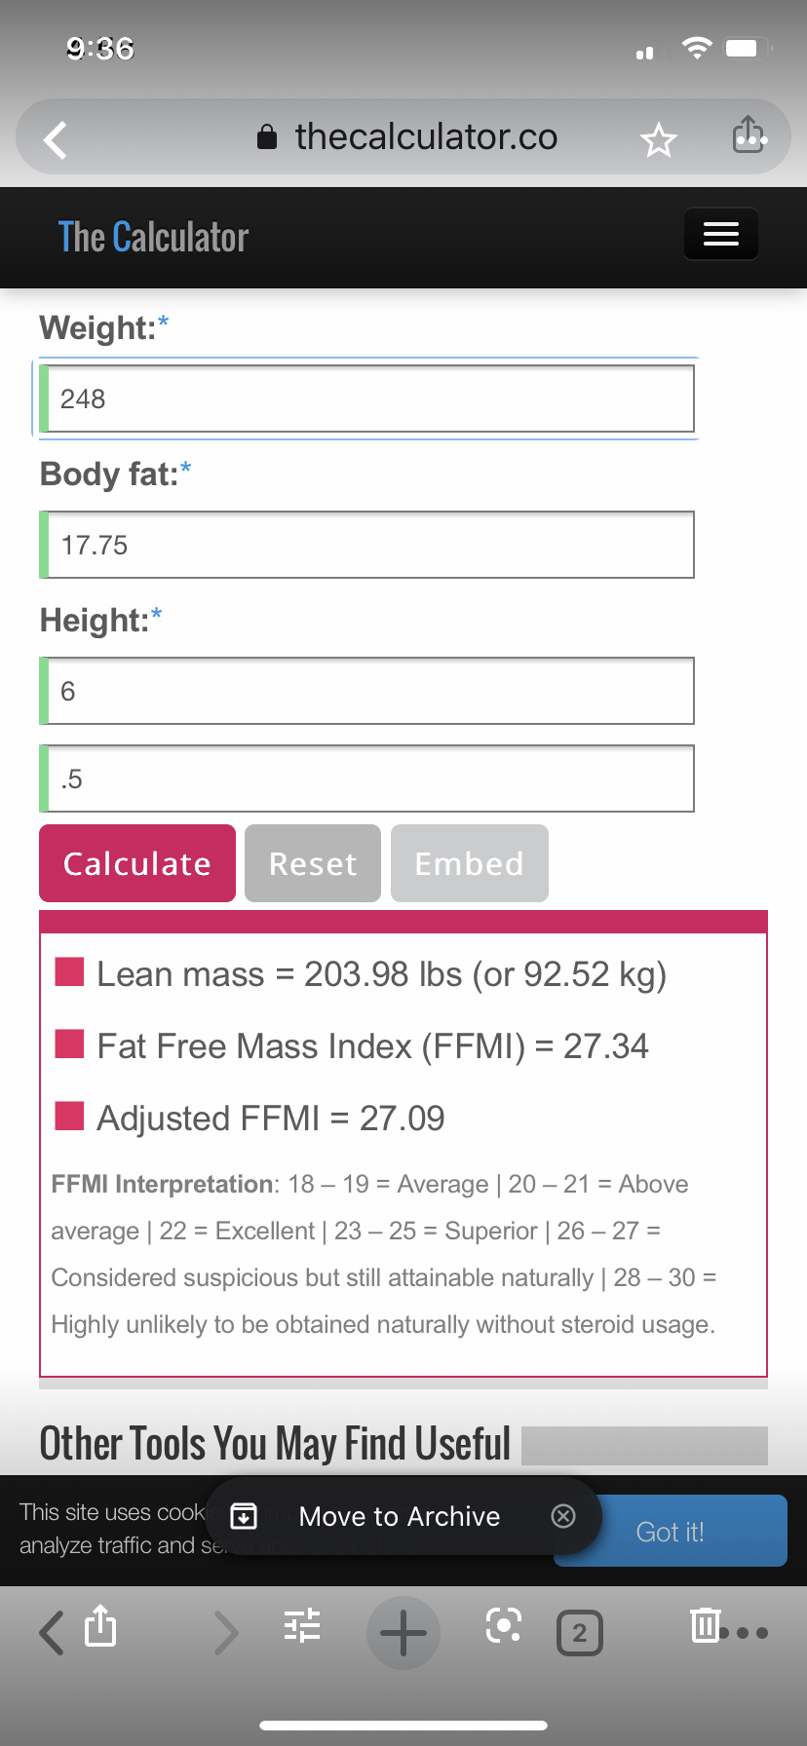The height and width of the screenshot is (1746, 807).
Task: Tap the browser back arrow in address bar
Action: pyautogui.click(x=56, y=139)
